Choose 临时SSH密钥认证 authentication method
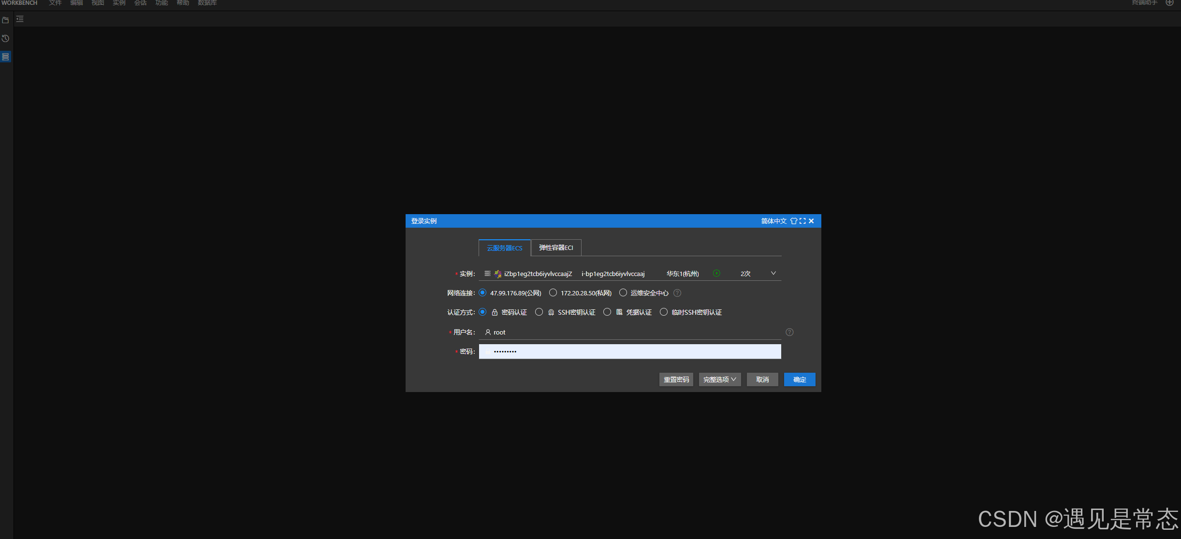 [x=664, y=312]
